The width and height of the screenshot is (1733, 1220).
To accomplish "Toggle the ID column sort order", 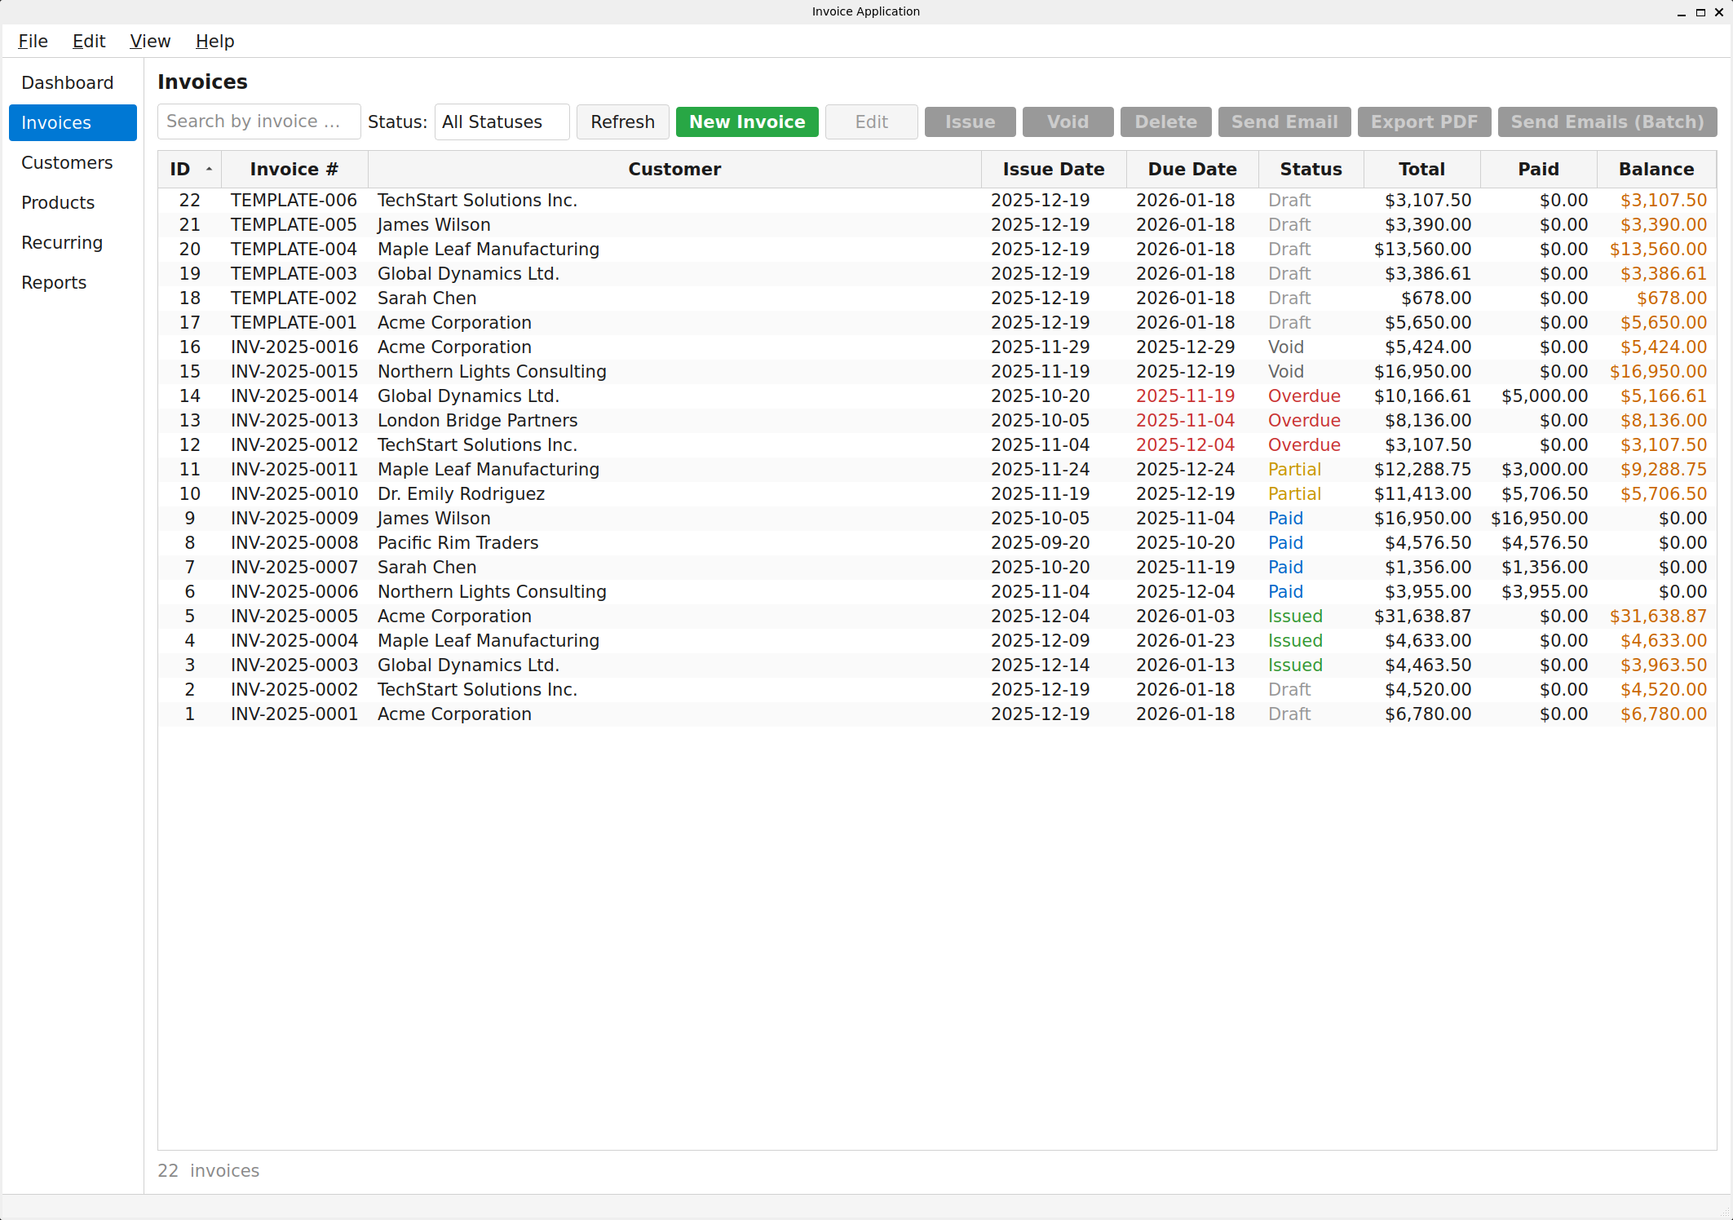I will [x=188, y=169].
